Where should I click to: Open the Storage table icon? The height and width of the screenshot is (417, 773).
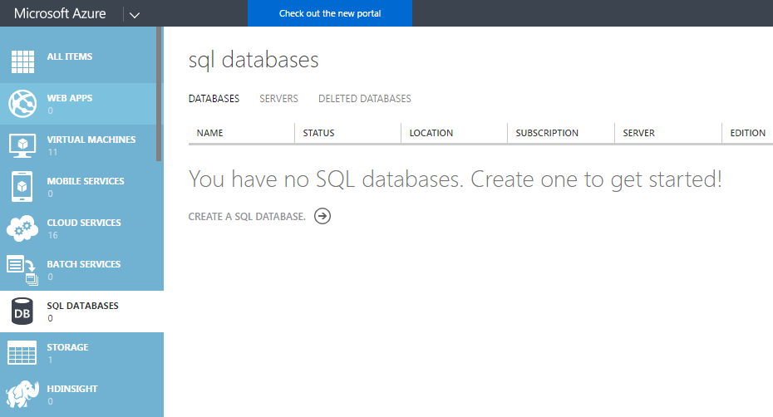point(22,352)
